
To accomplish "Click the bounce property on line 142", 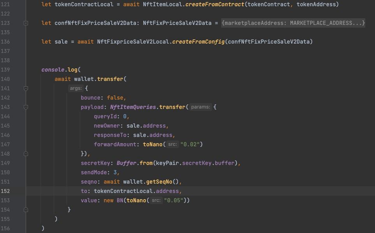I will click(x=90, y=98).
